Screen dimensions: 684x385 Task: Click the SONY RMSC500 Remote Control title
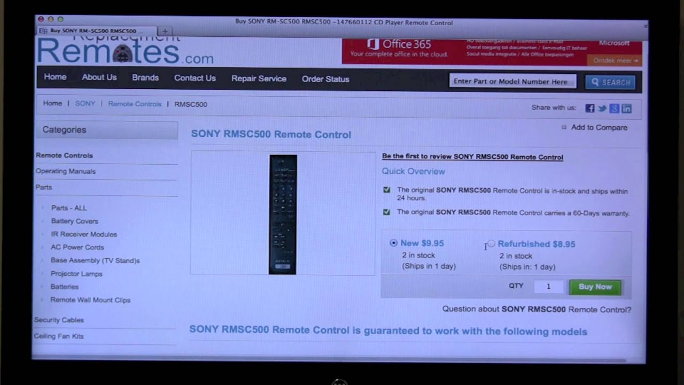(x=271, y=135)
